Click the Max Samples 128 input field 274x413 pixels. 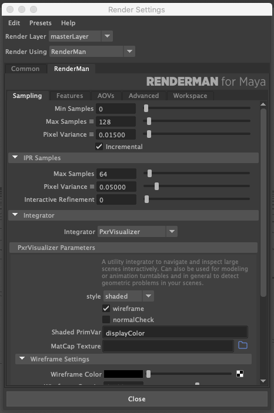116,121
